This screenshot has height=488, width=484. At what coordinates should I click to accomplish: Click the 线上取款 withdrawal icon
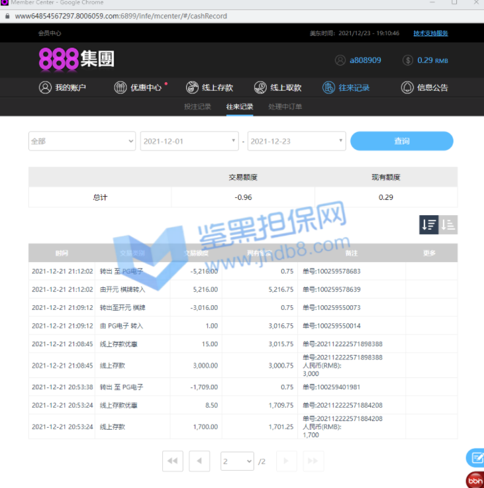[262, 87]
